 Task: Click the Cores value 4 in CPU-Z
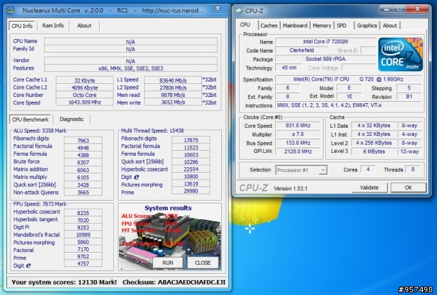pyautogui.click(x=368, y=169)
